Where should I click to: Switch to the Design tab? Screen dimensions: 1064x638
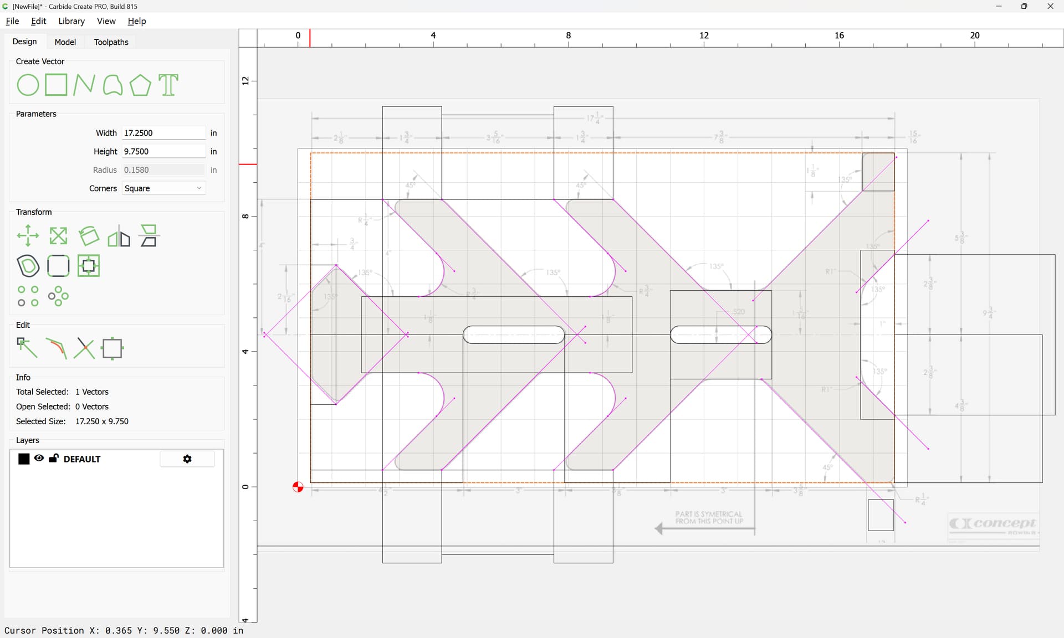coord(25,42)
